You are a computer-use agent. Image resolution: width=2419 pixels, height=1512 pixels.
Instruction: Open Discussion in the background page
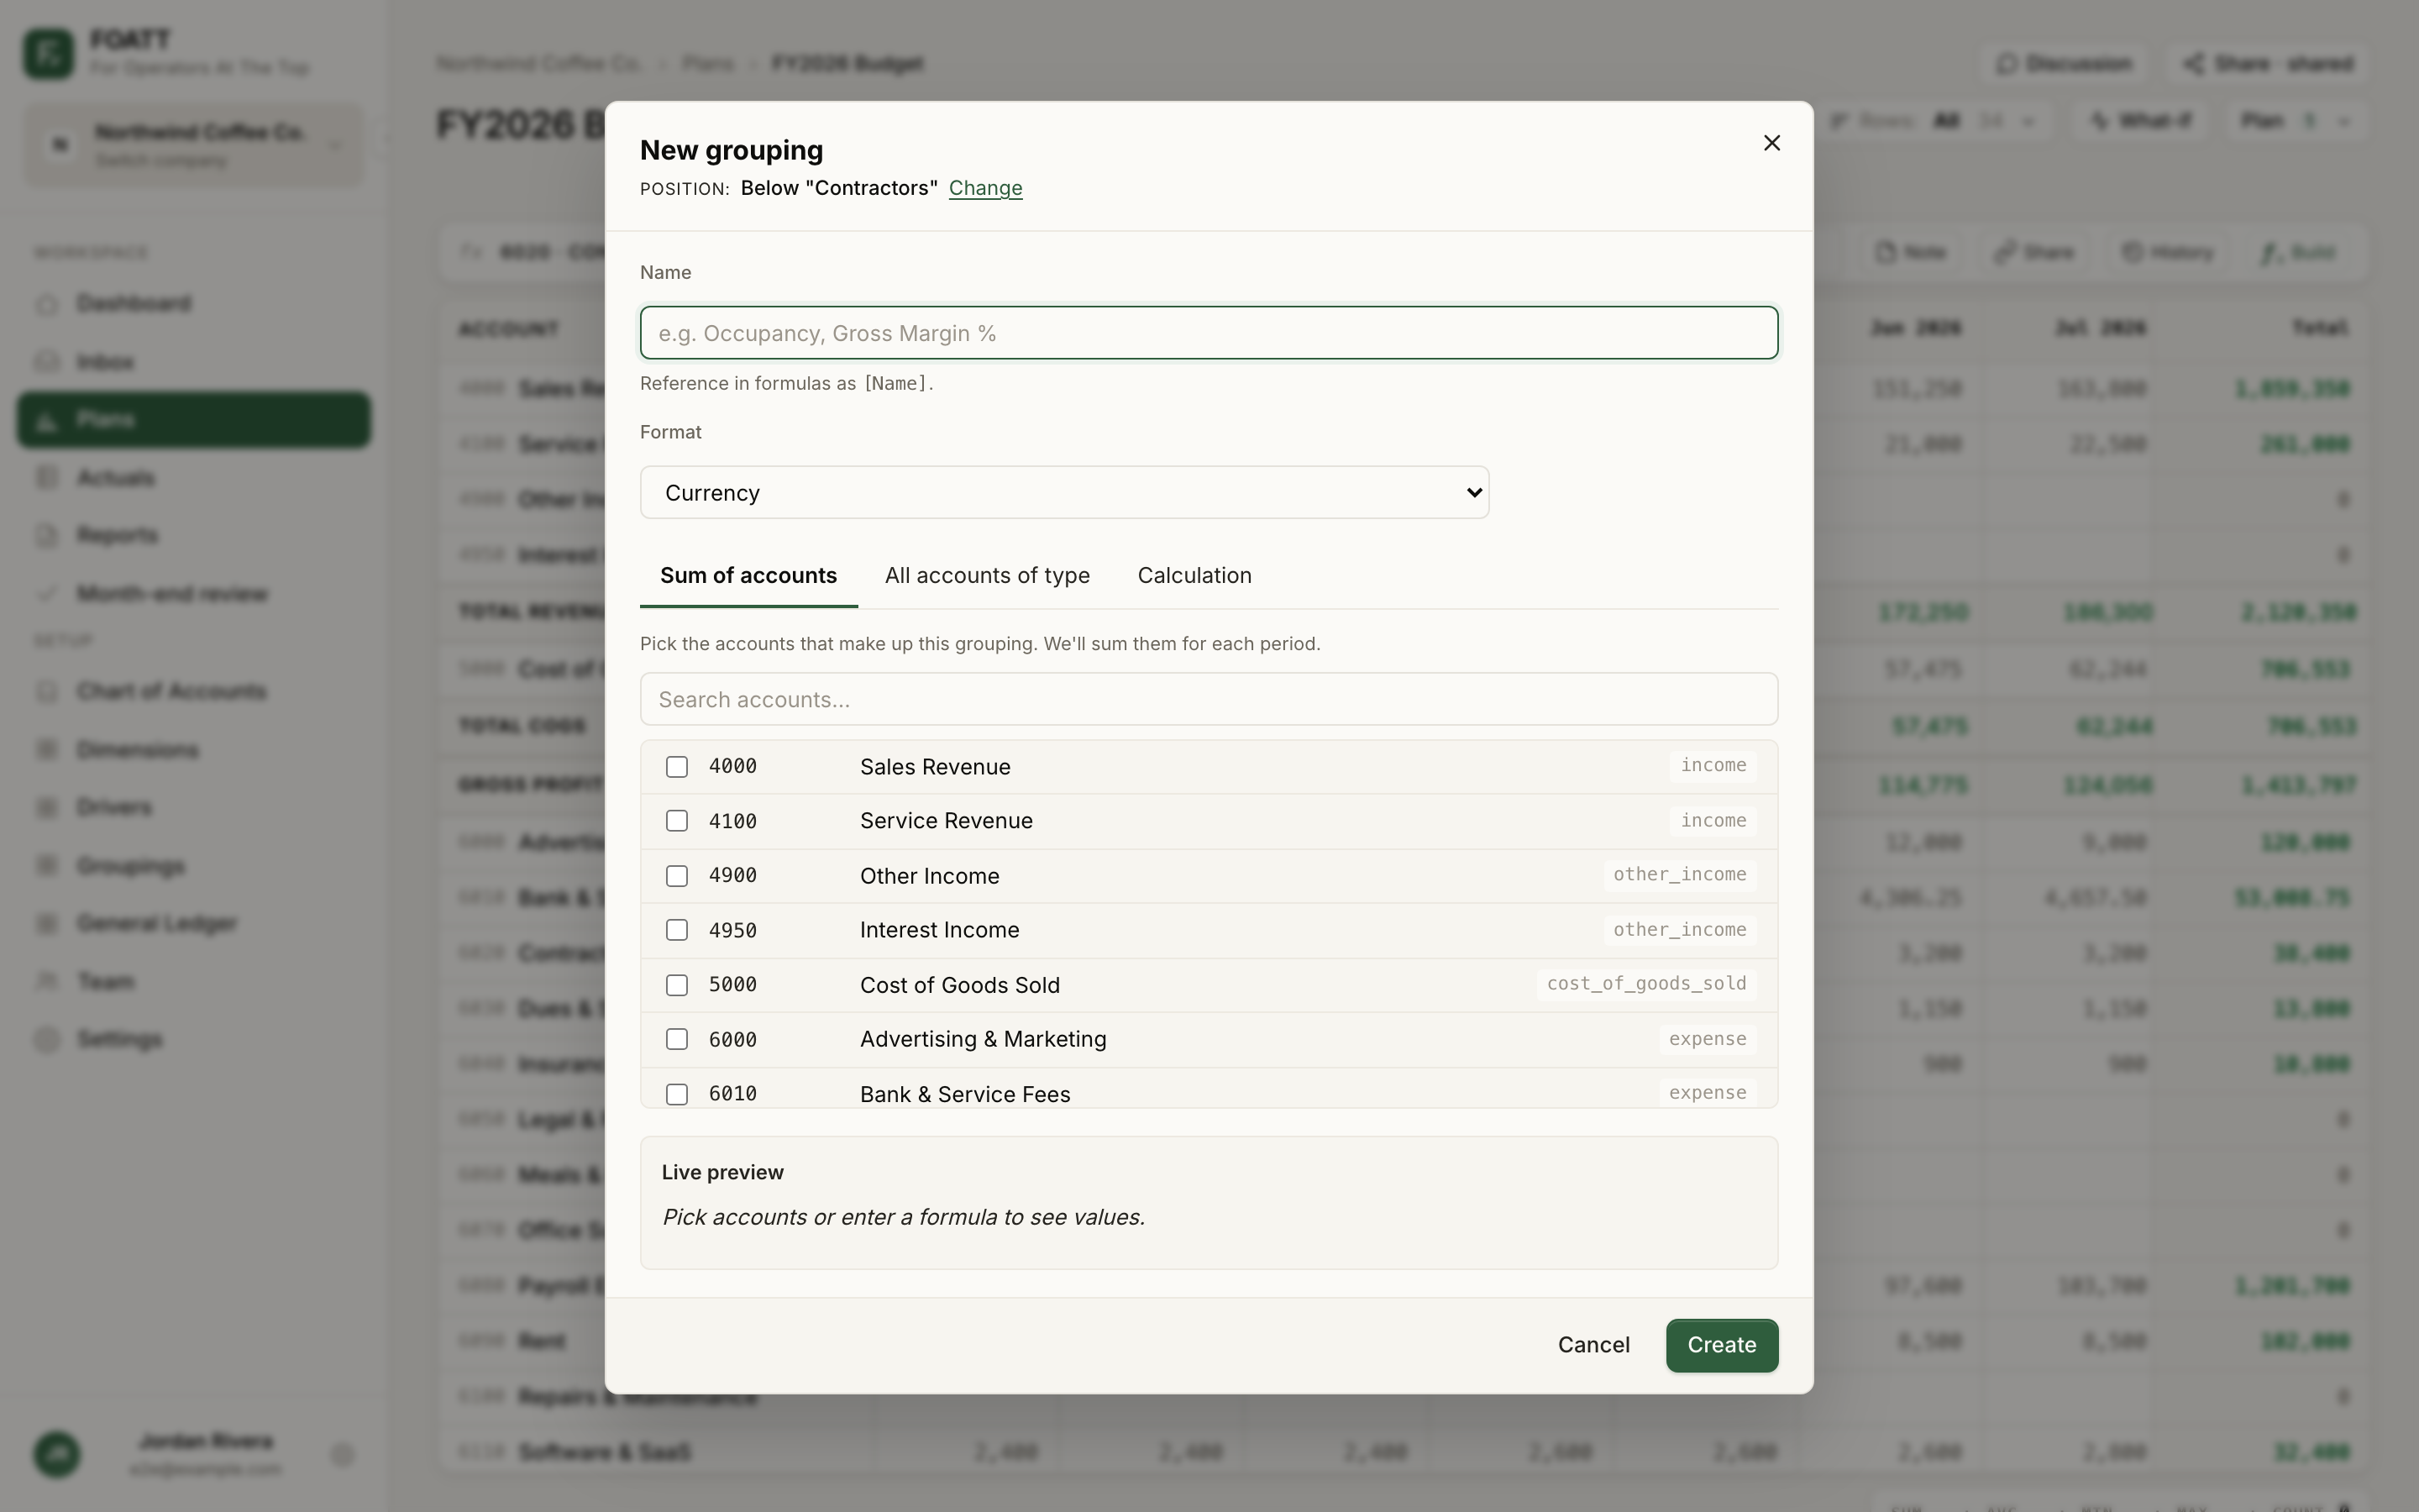tap(2063, 64)
